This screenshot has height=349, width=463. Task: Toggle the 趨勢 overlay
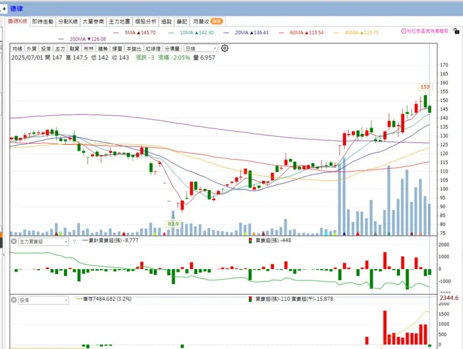click(103, 48)
